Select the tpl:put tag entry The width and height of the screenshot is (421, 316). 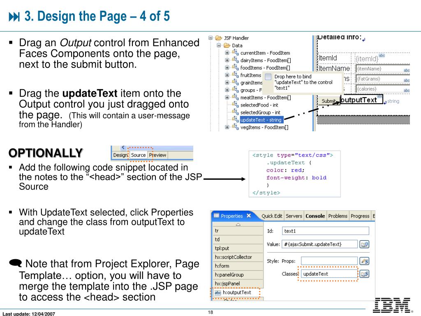pos(238,248)
